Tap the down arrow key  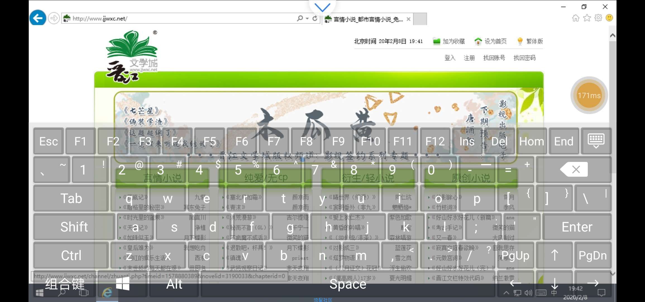(554, 284)
